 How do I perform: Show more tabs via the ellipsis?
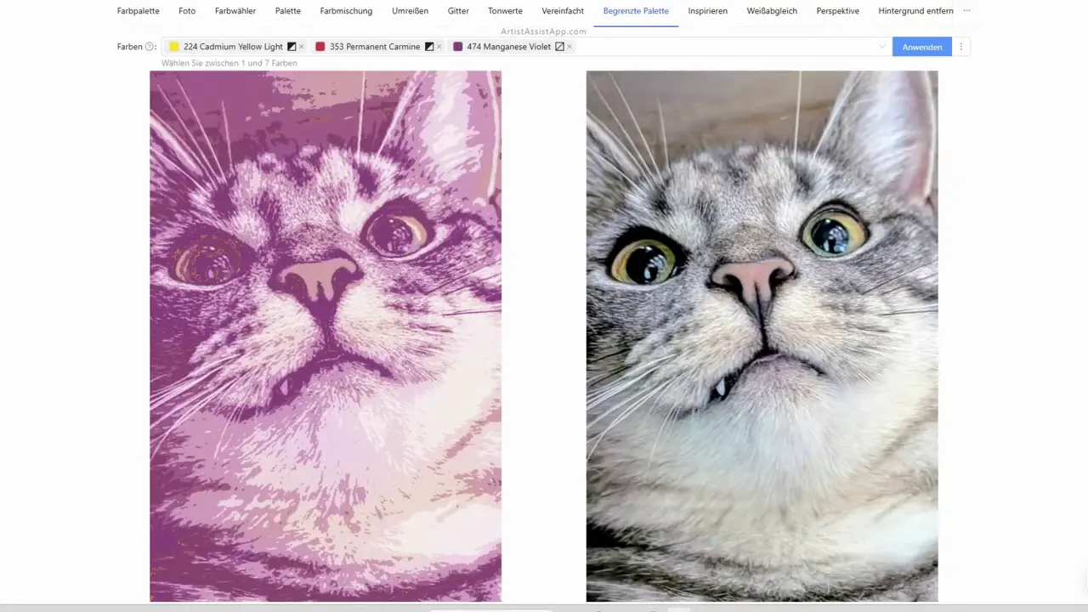(966, 11)
